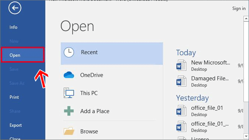Select Open in the backstage sidebar
249x140 pixels.
tap(22, 55)
